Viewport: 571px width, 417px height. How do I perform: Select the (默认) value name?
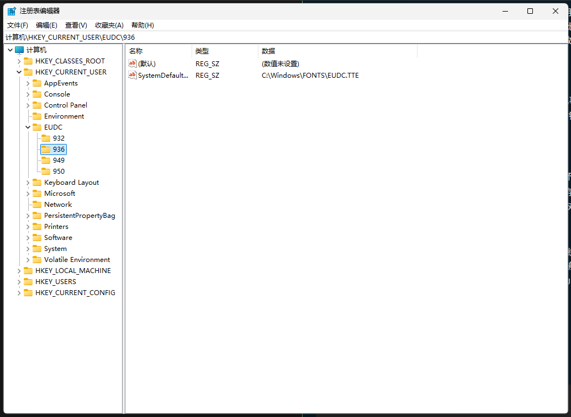point(147,63)
